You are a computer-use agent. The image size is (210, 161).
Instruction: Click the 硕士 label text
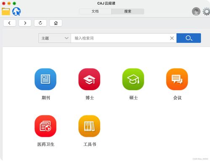[133, 98]
